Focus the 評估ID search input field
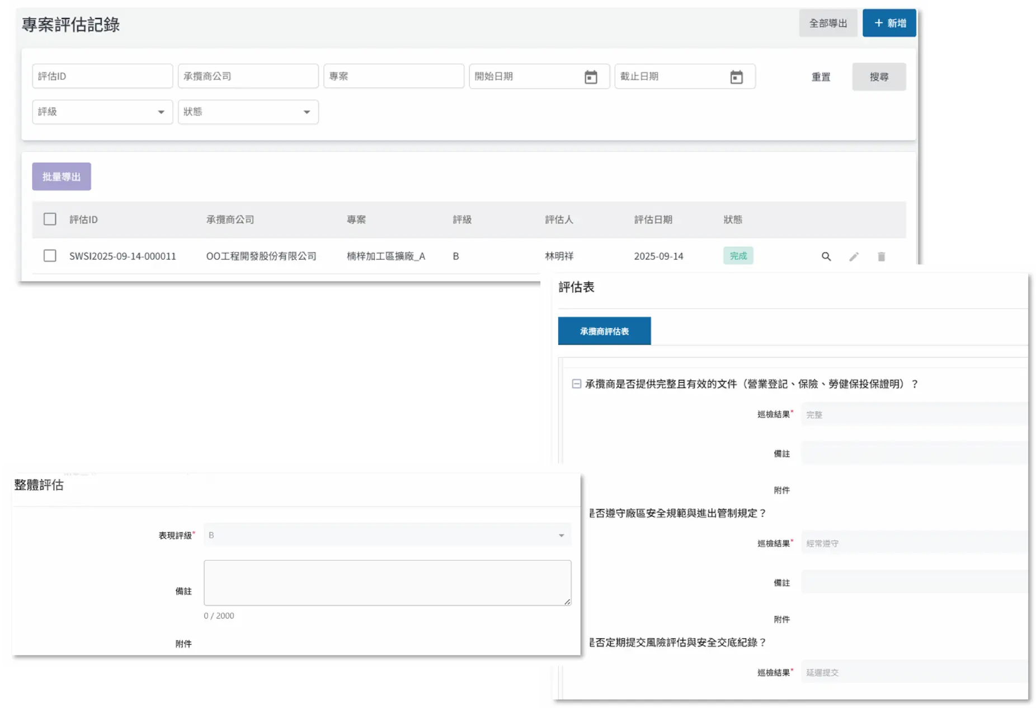The height and width of the screenshot is (708, 1036). coord(102,76)
